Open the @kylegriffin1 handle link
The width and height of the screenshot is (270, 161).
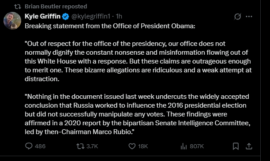tap(90, 16)
